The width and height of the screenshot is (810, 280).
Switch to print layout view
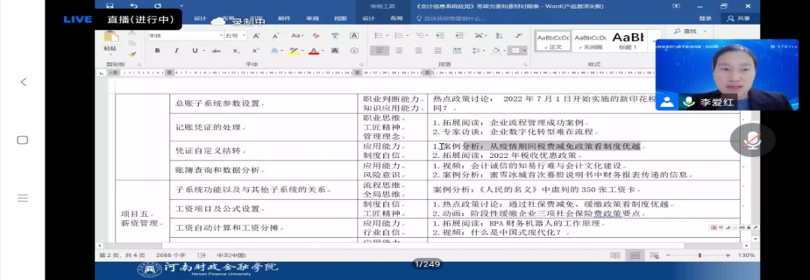click(x=635, y=255)
